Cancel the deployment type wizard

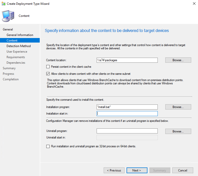coord(183,170)
